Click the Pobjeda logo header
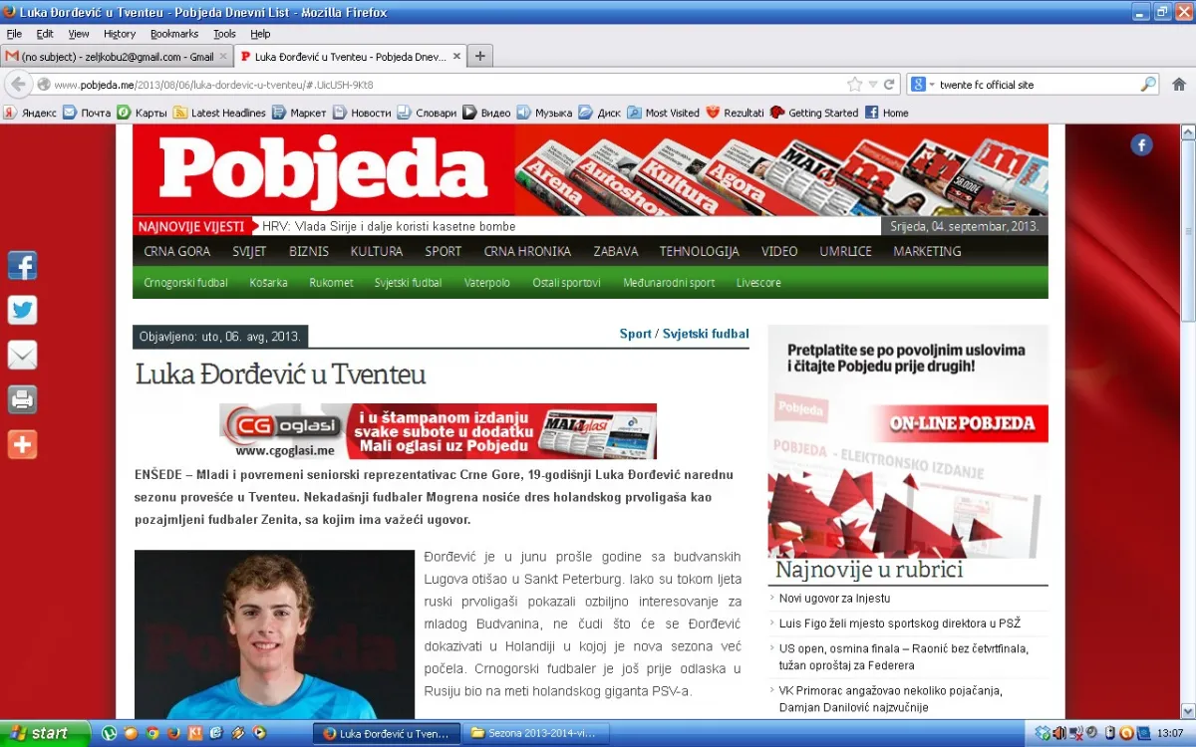The height and width of the screenshot is (747, 1196). point(324,170)
